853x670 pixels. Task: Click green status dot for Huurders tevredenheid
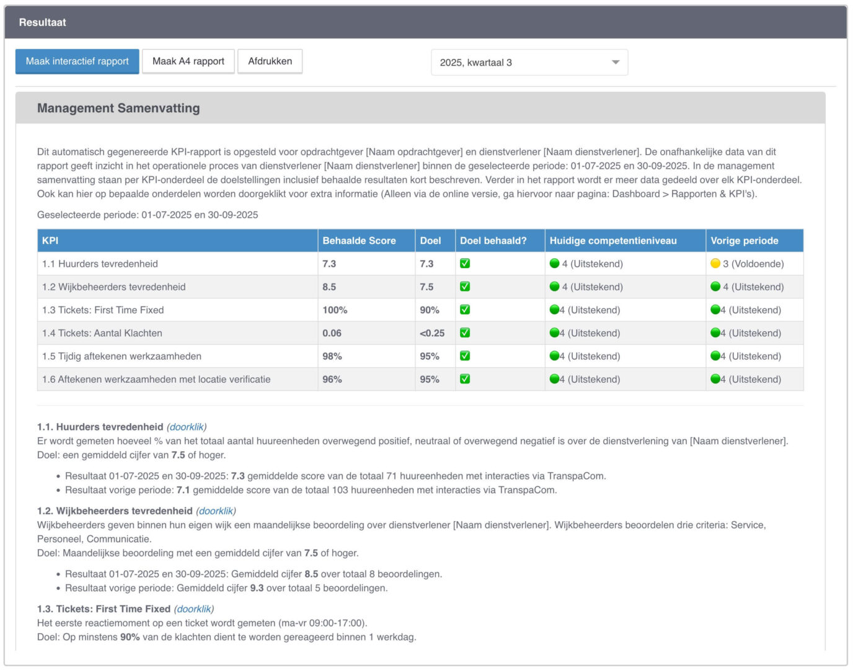554,264
